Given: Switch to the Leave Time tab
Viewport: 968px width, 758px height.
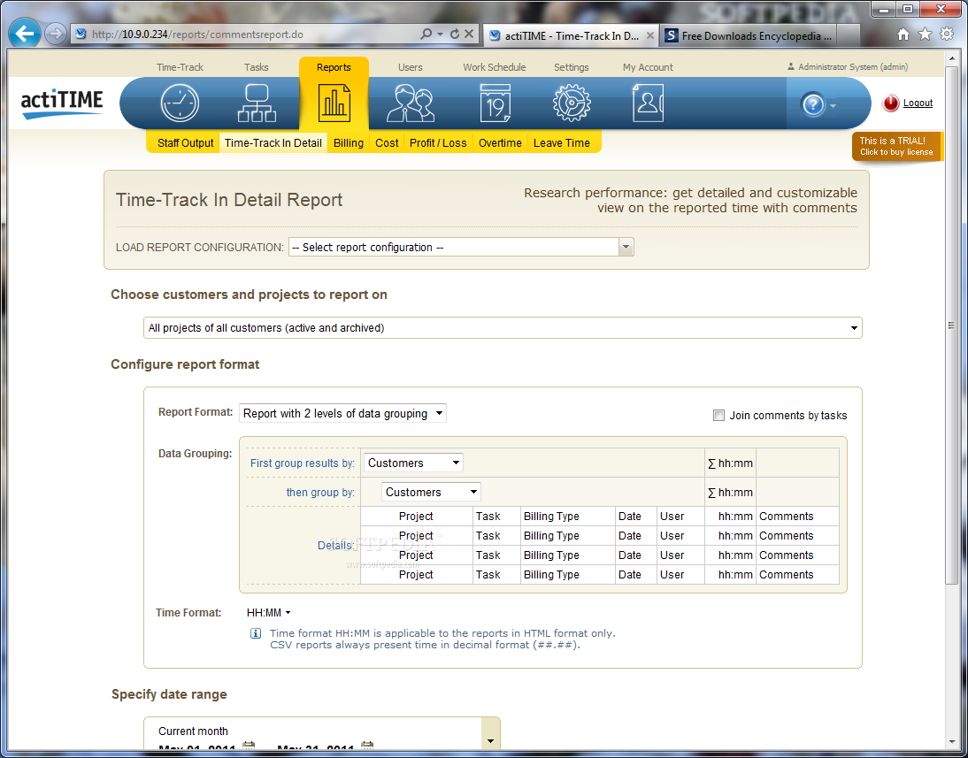Looking at the screenshot, I should pos(562,143).
